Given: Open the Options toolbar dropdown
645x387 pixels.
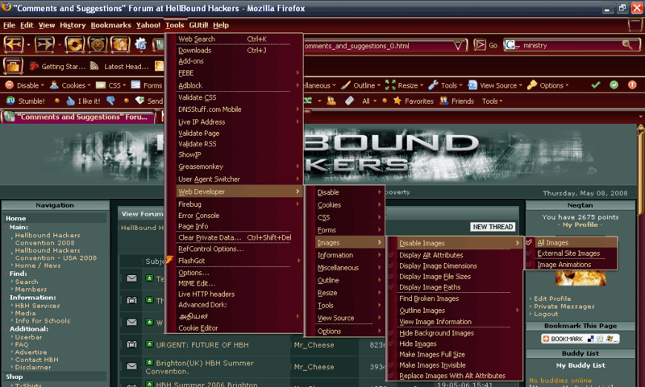Looking at the screenshot, I should pyautogui.click(x=548, y=85).
